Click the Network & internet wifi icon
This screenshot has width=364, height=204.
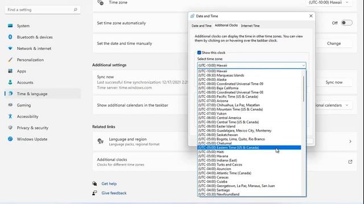point(10,48)
